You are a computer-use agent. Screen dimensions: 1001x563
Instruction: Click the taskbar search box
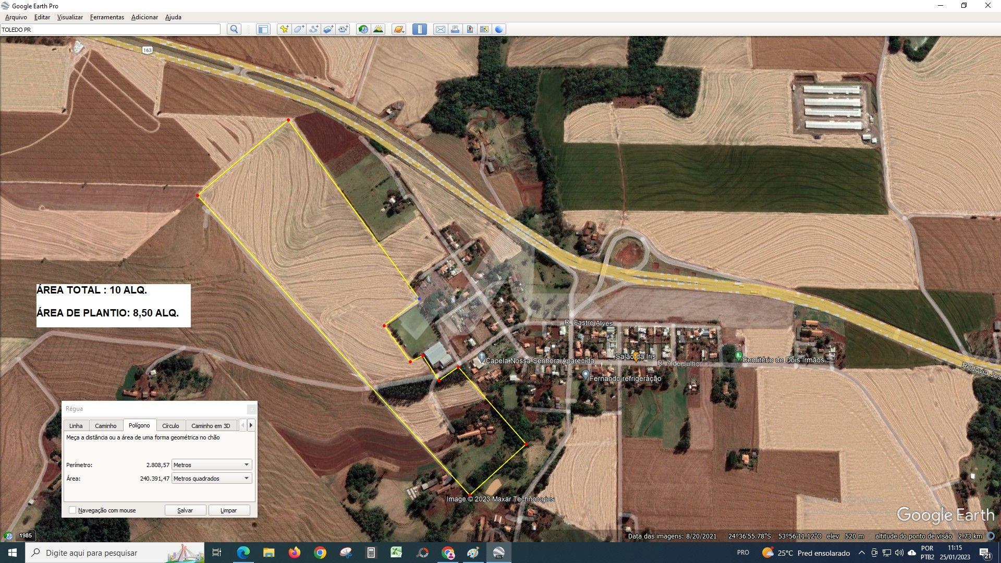pyautogui.click(x=116, y=553)
